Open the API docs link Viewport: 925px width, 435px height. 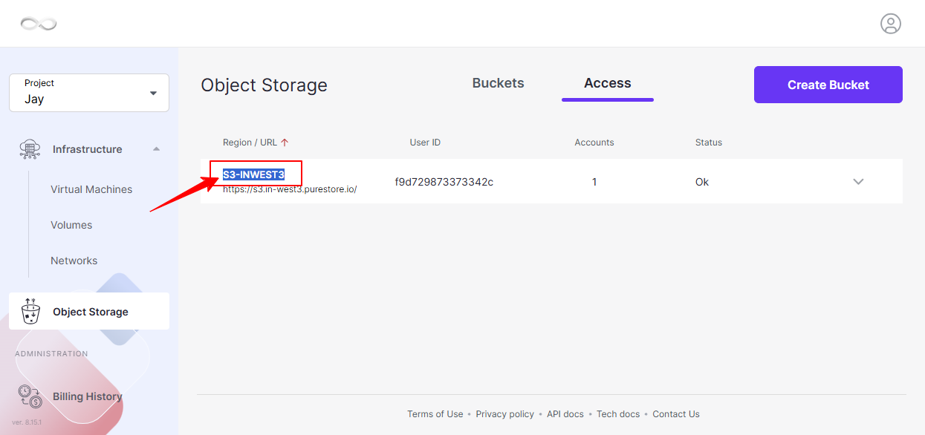click(x=565, y=414)
